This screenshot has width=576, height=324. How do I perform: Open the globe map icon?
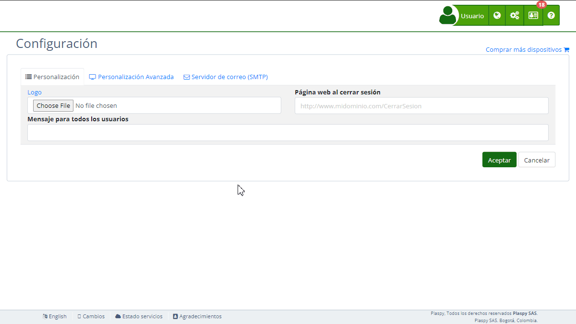(x=497, y=15)
